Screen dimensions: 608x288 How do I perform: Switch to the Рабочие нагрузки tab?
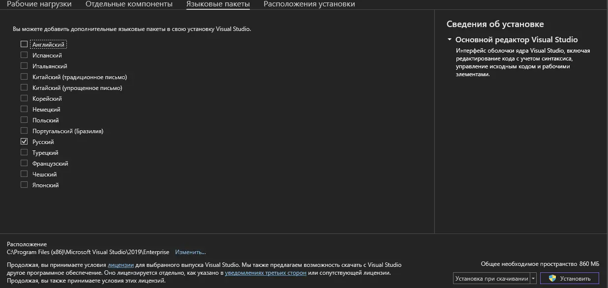click(39, 4)
